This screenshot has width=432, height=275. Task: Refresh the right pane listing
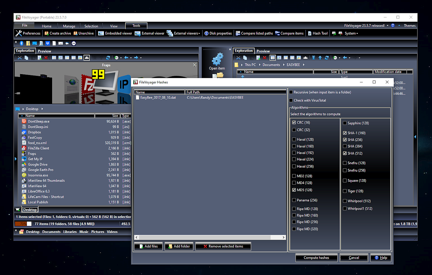(x=327, y=58)
